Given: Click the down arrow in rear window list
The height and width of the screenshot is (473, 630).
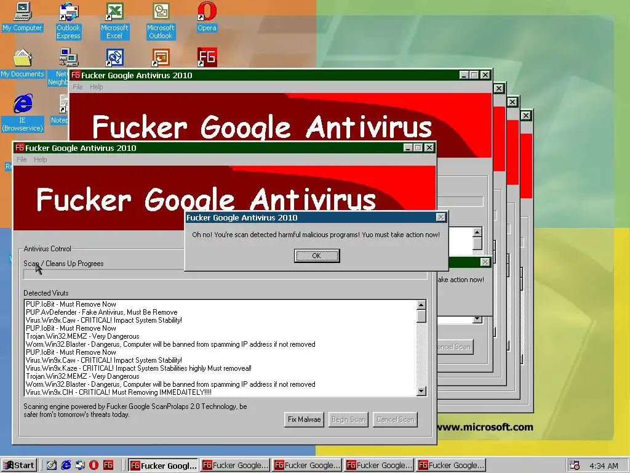Looking at the screenshot, I should [x=477, y=319].
